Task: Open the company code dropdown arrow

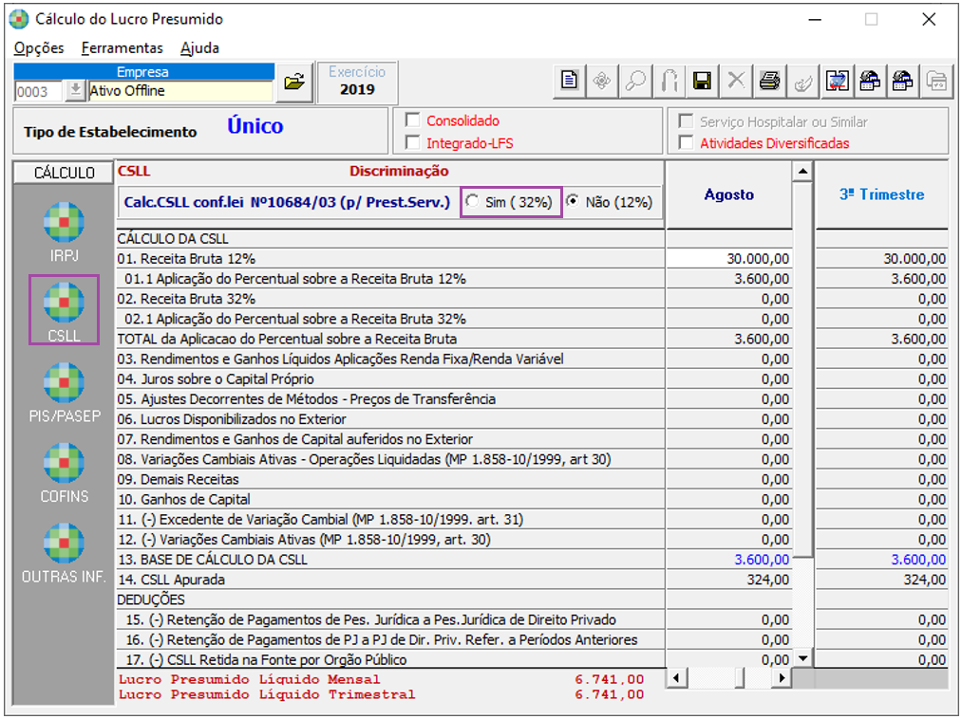Action: (x=75, y=91)
